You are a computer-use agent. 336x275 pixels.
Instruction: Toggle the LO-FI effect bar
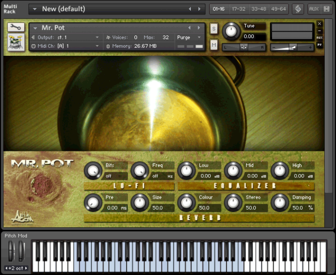(129, 186)
